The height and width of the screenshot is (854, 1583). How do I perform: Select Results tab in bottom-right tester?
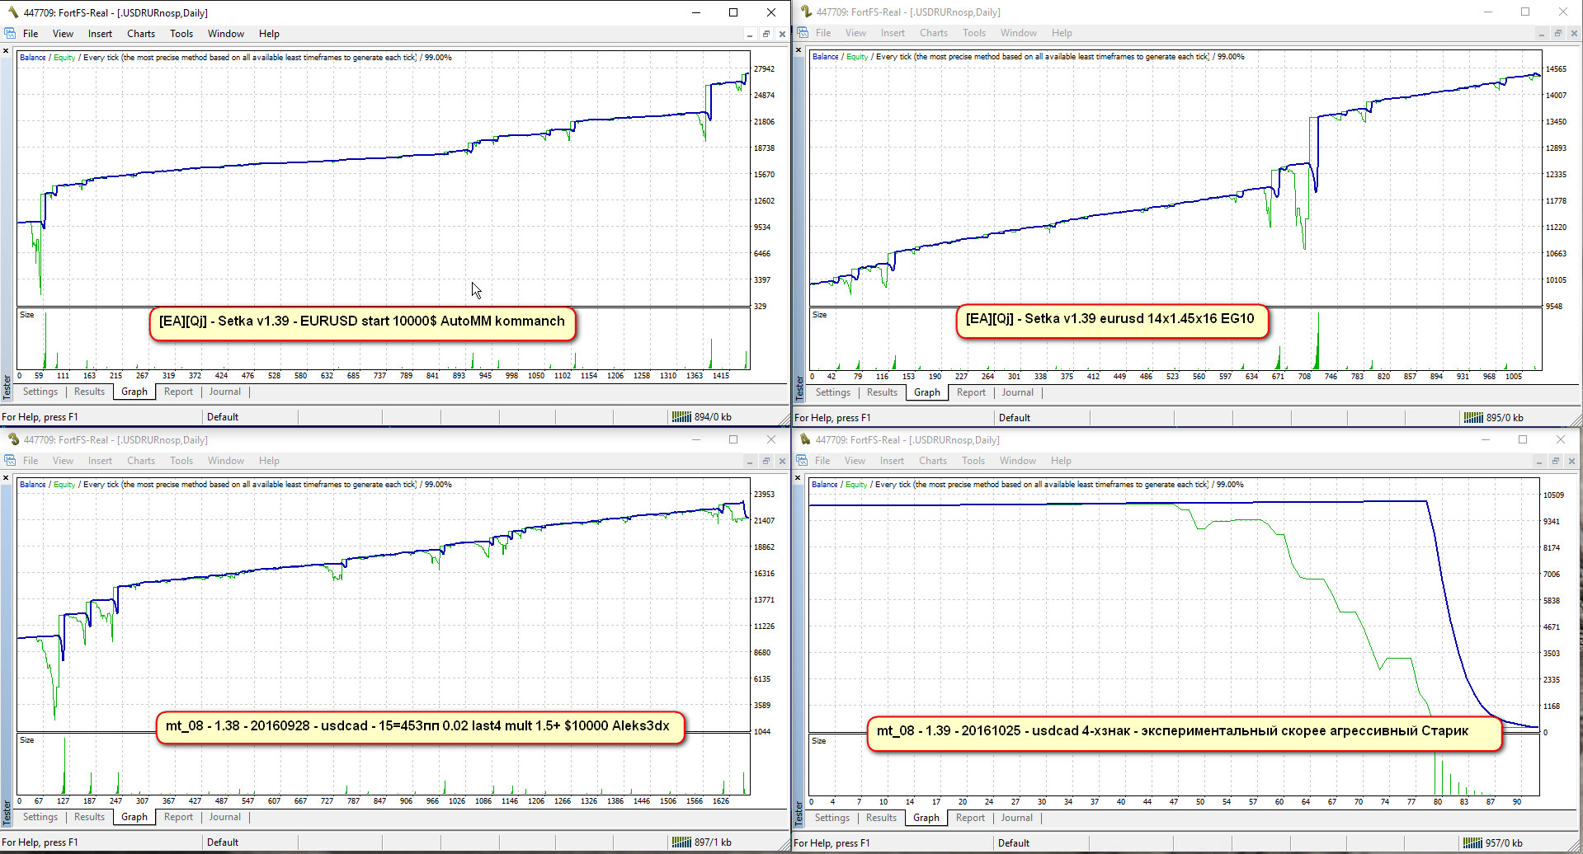coord(881,818)
